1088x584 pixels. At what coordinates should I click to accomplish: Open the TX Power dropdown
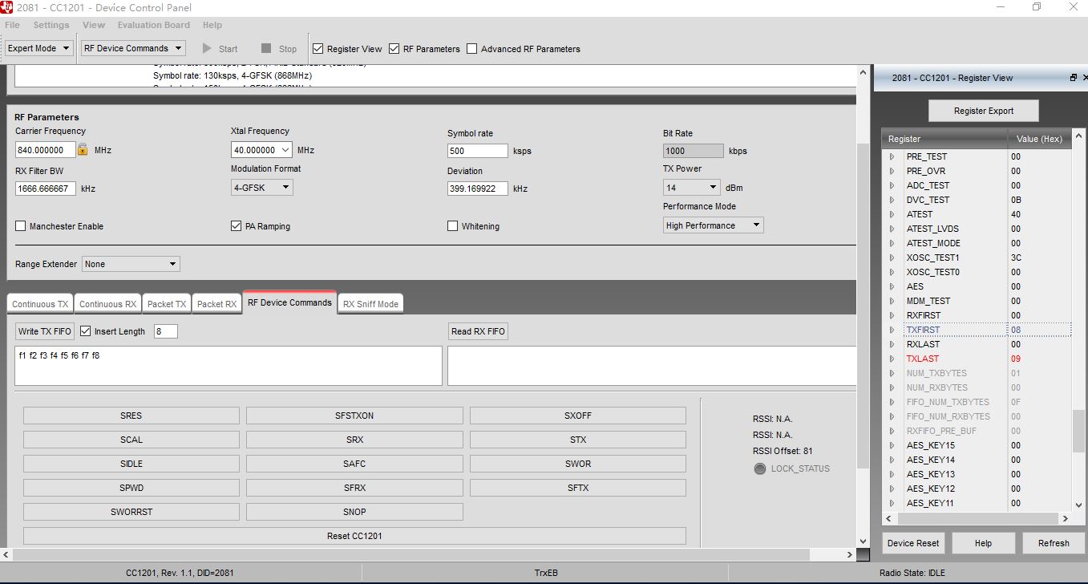tap(692, 188)
